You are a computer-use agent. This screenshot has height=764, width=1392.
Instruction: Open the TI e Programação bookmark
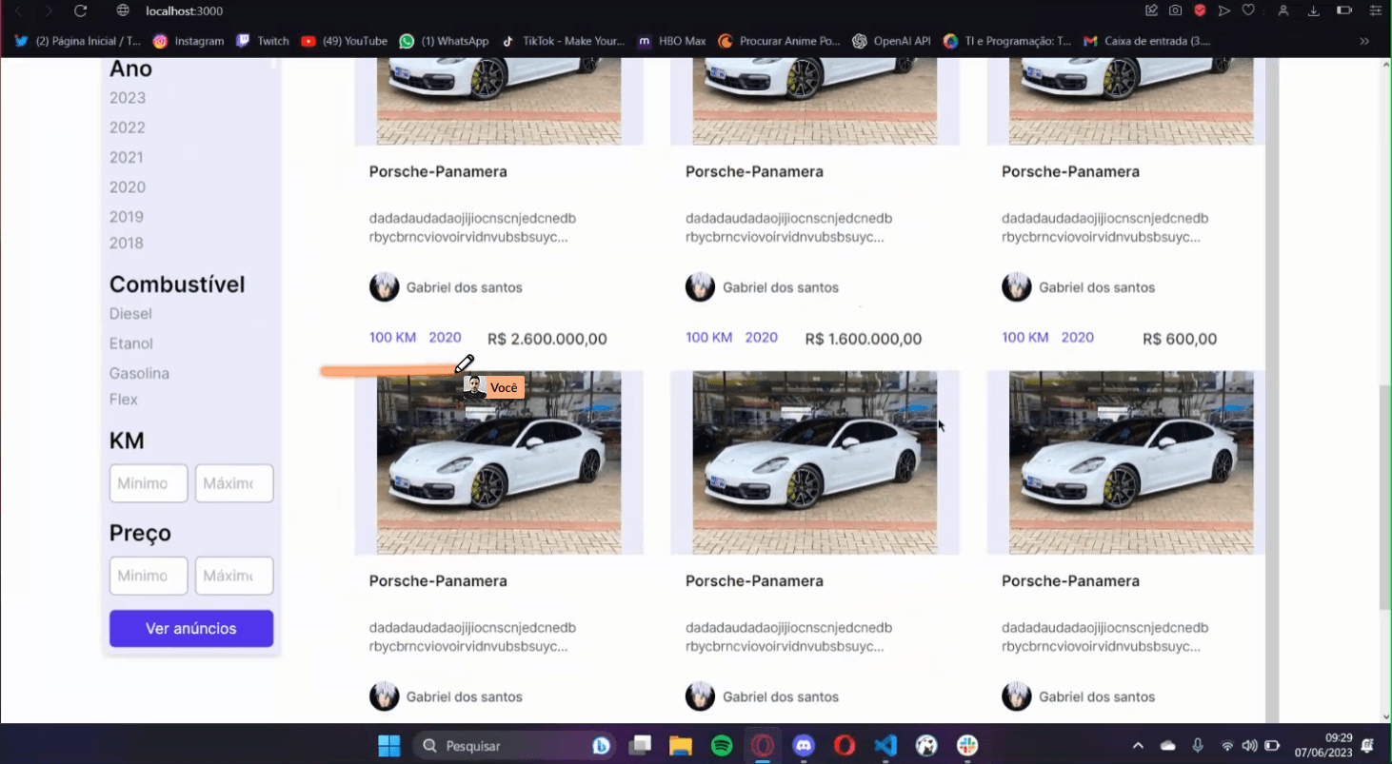pyautogui.click(x=1007, y=41)
